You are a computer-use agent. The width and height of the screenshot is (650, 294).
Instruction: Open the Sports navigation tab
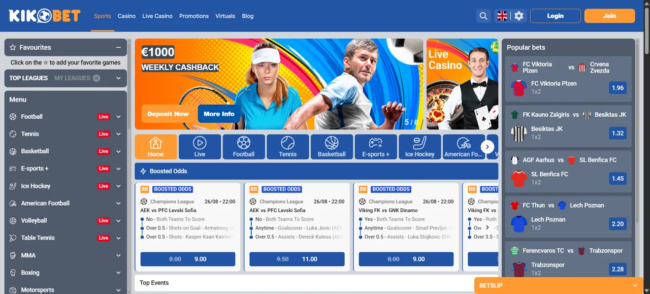pos(103,16)
